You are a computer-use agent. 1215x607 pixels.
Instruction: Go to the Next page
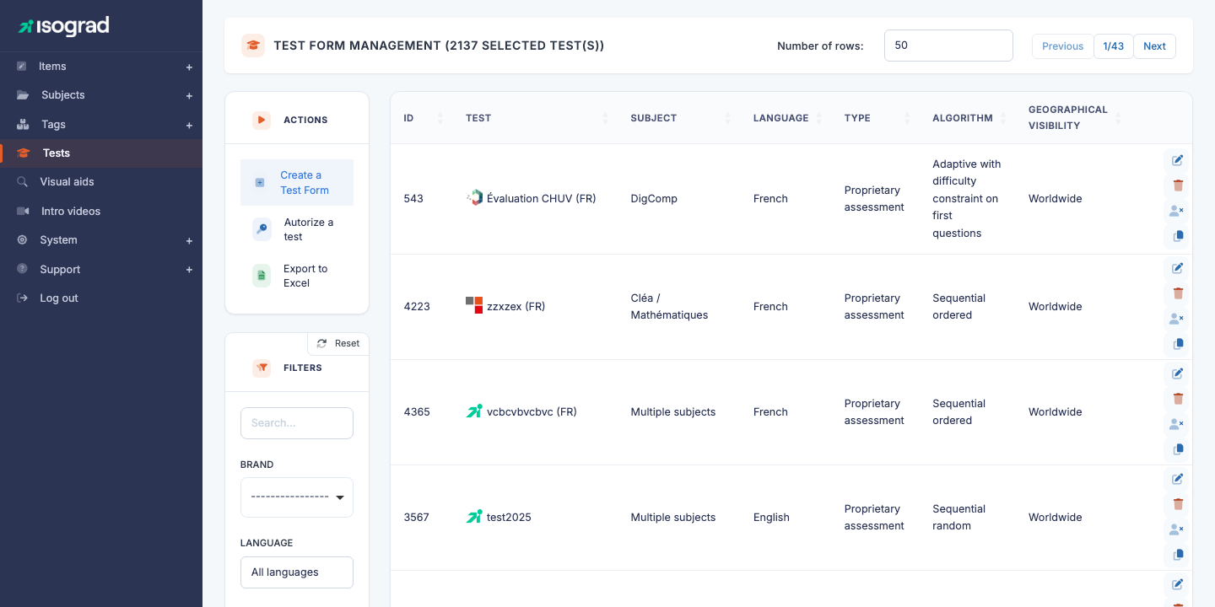coord(1154,46)
